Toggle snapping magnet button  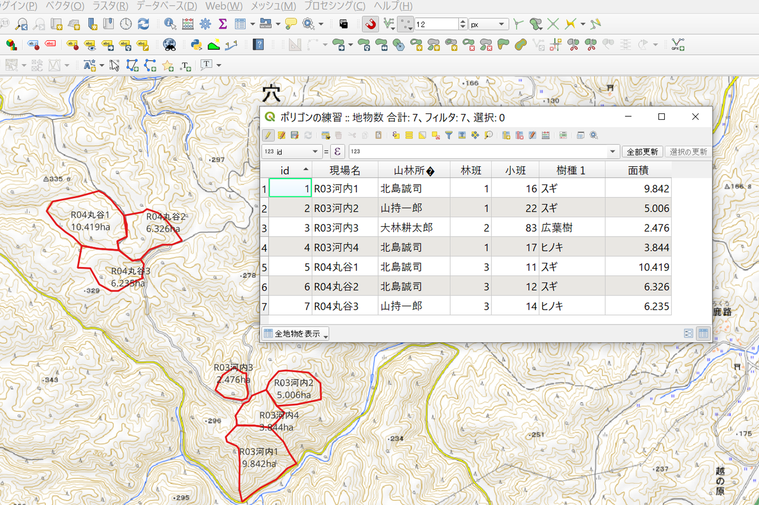371,24
